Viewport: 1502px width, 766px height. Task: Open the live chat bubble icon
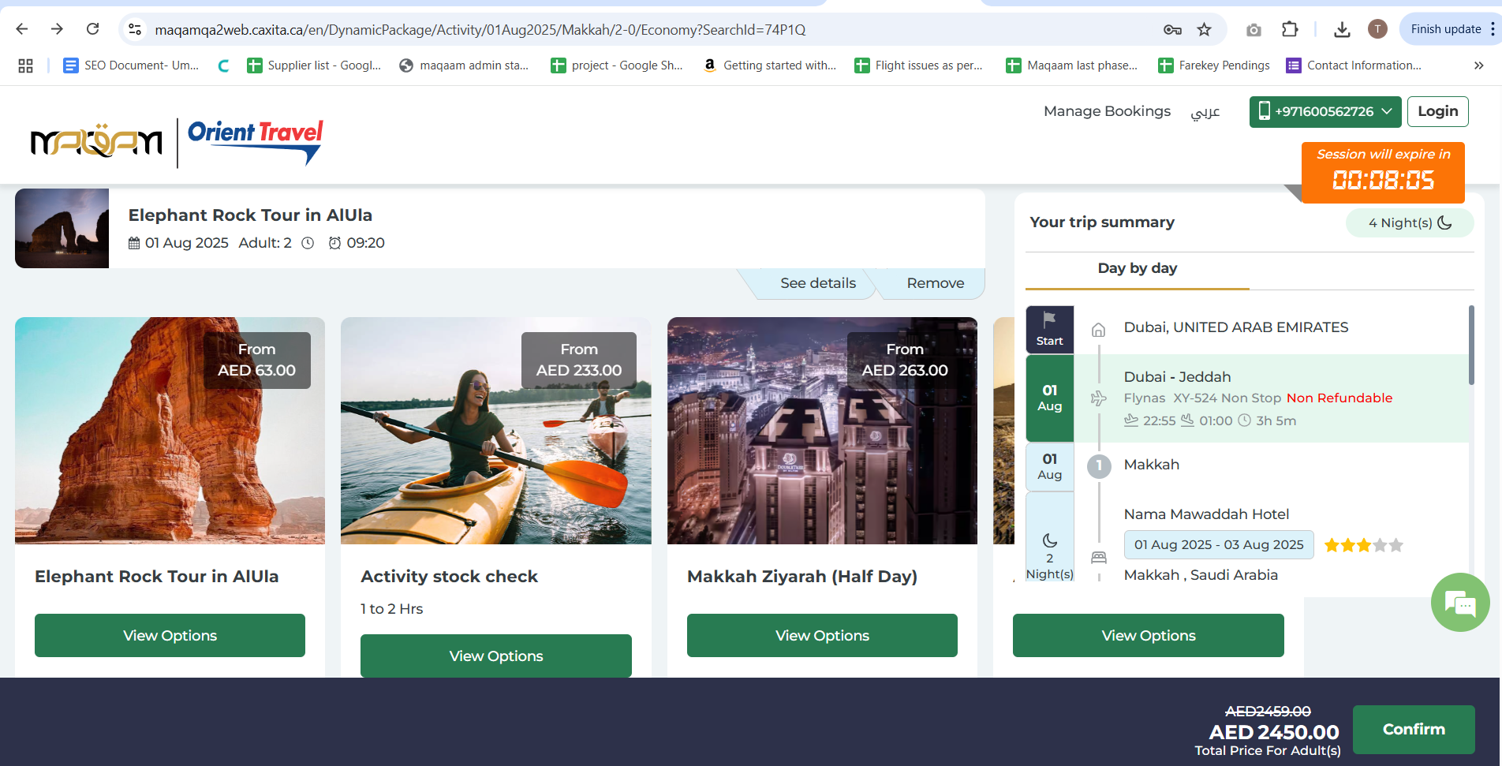(x=1459, y=603)
